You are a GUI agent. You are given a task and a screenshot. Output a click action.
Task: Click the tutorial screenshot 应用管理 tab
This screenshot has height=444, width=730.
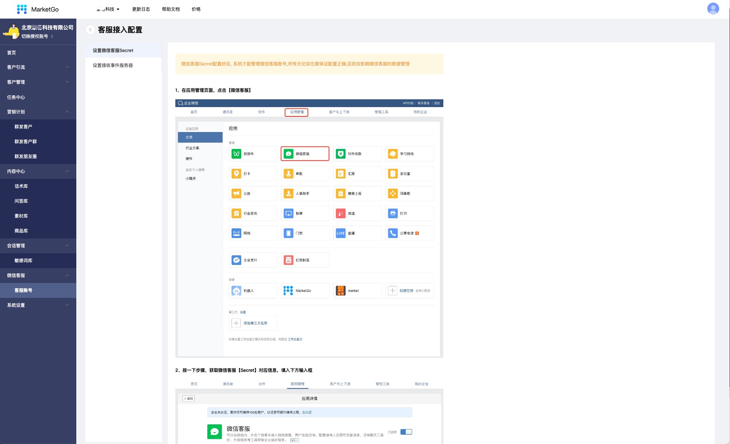(x=297, y=112)
